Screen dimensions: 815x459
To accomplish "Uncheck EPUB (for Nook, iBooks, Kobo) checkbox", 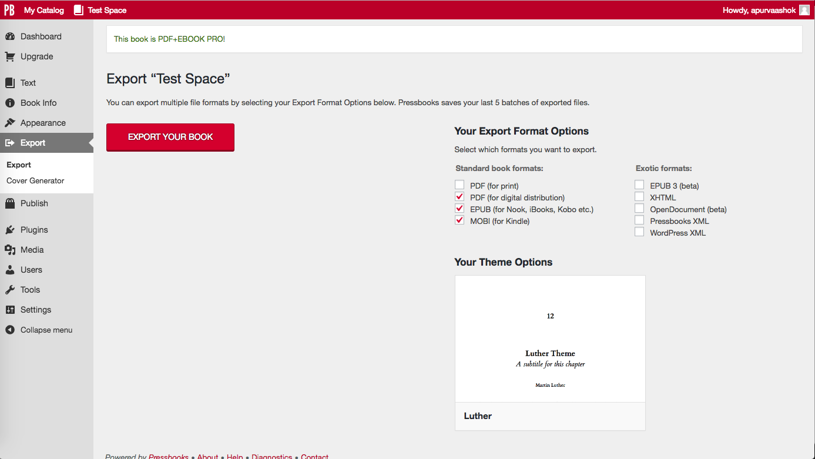I will (460, 209).
